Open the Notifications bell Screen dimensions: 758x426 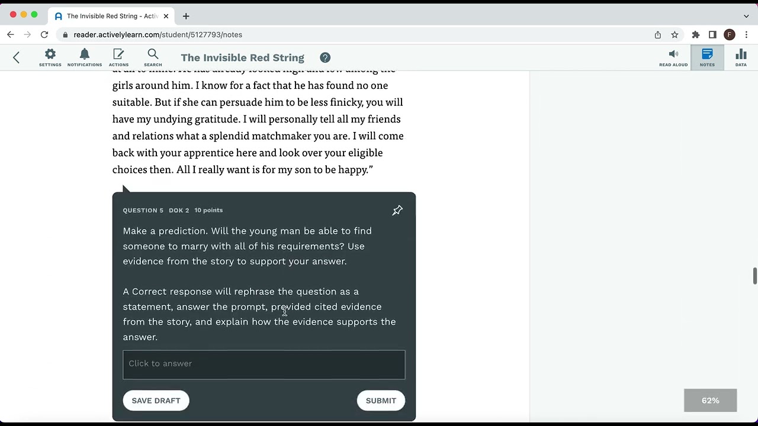tap(85, 57)
